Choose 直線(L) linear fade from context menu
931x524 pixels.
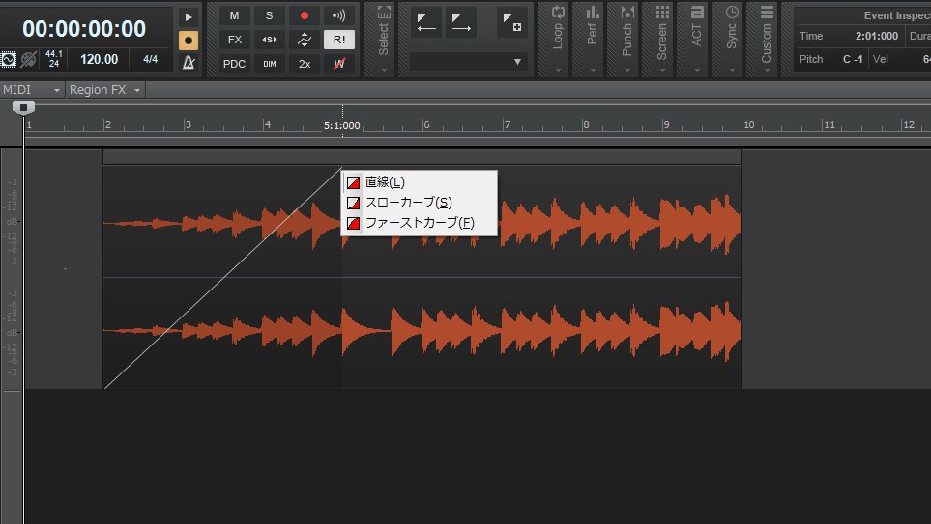pos(420,182)
